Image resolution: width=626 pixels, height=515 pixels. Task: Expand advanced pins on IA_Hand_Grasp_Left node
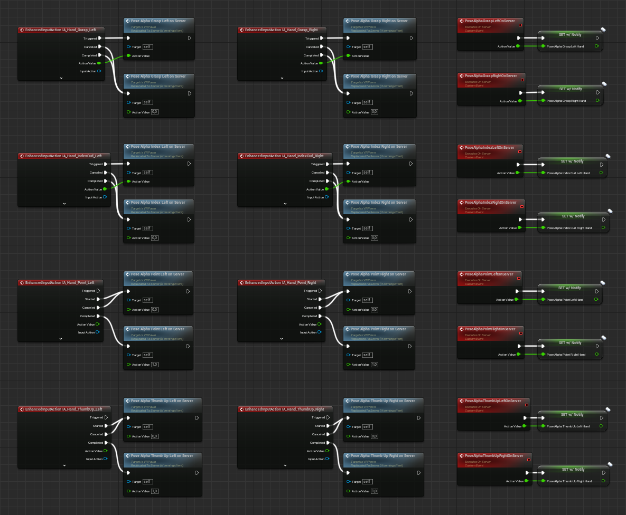[x=61, y=78]
